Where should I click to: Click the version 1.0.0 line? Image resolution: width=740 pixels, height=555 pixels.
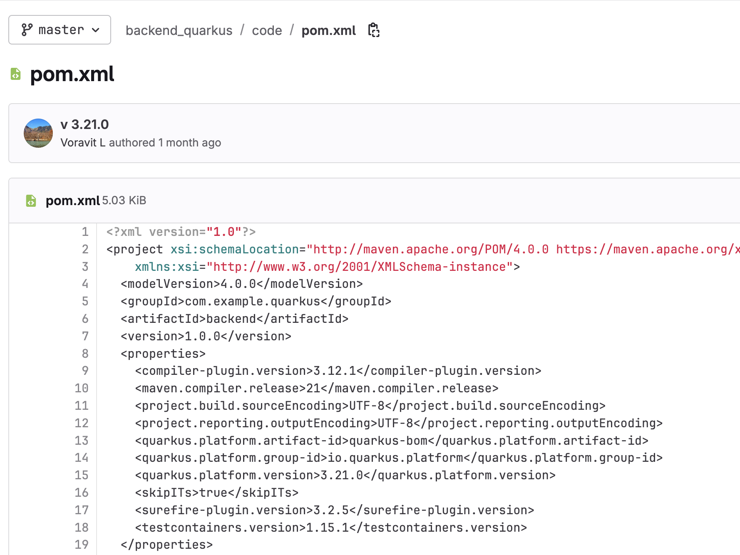206,336
